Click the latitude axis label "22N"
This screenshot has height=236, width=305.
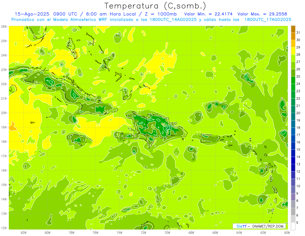click(4, 84)
